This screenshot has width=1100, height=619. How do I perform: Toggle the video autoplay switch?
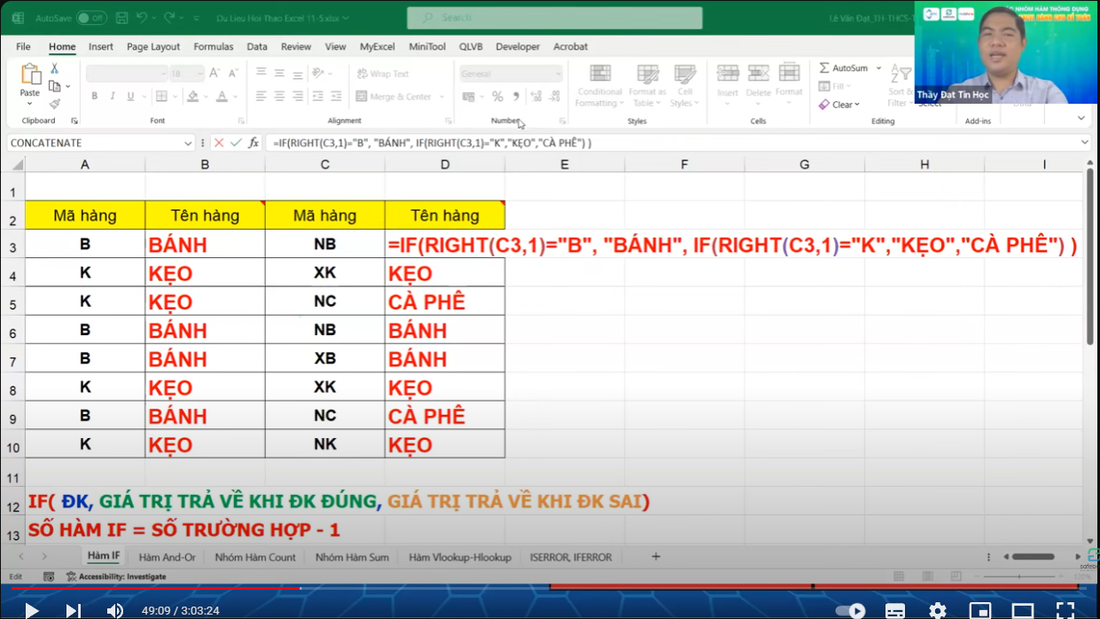coord(851,610)
